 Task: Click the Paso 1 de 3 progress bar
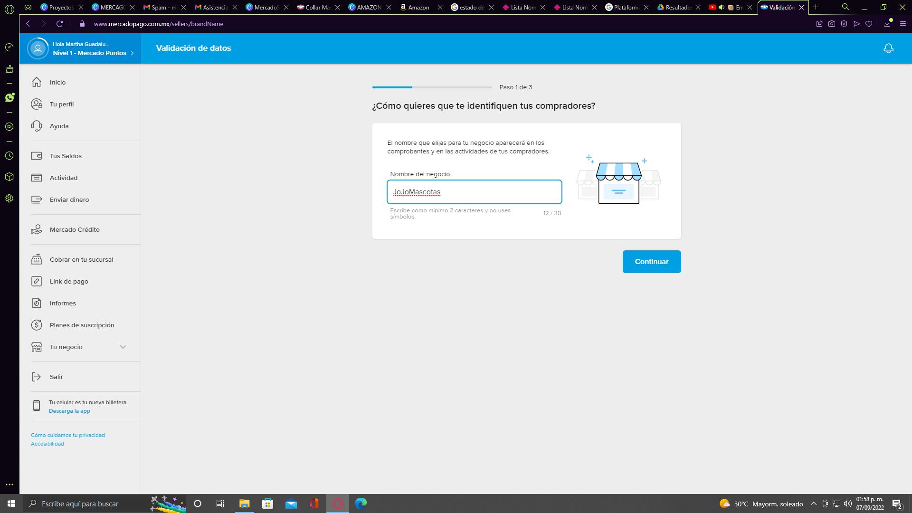[432, 87]
